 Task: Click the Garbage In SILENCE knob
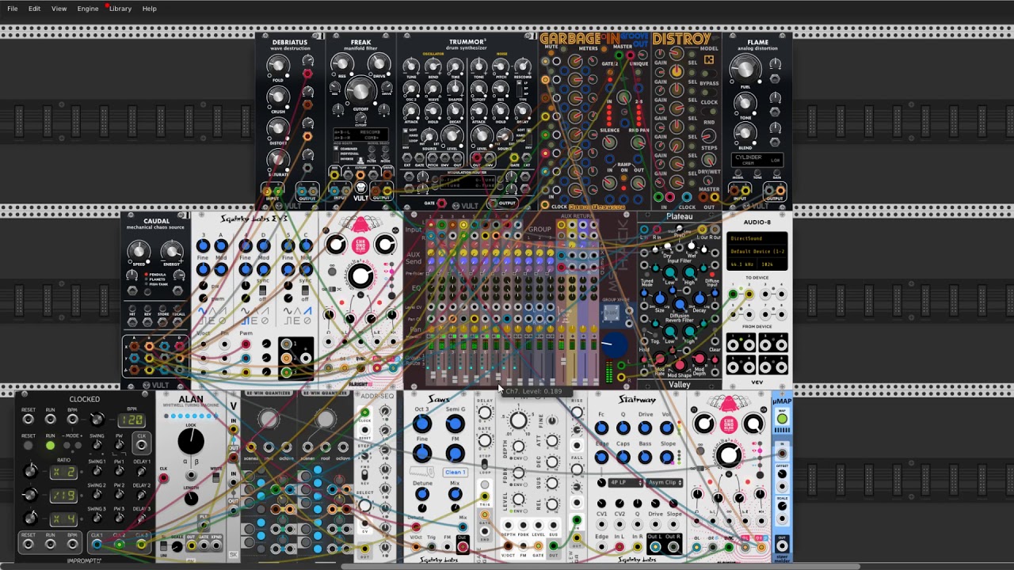[610, 143]
